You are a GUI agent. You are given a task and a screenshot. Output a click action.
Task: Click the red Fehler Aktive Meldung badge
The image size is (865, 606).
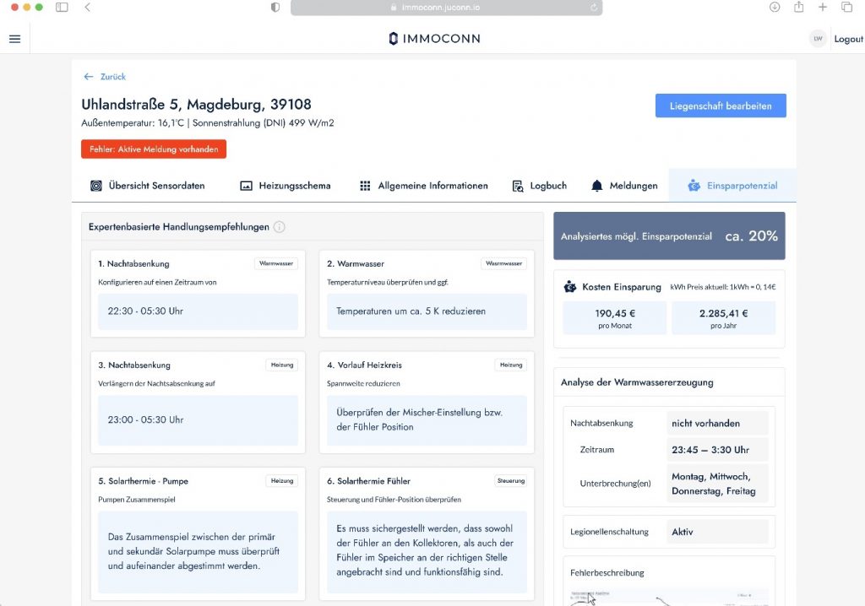154,149
